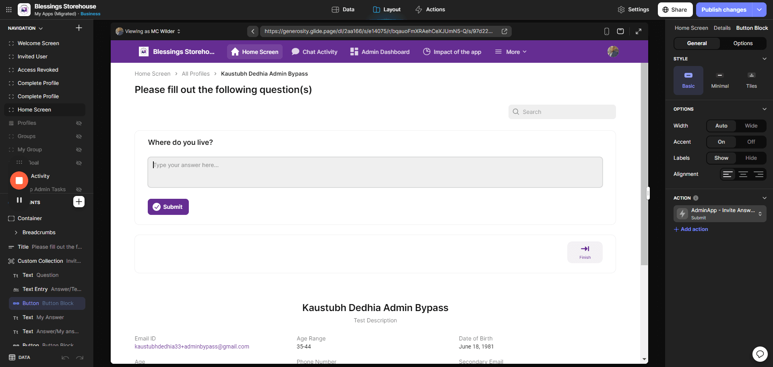This screenshot has height=367, width=773.
Task: Set Width to Wide
Action: [x=751, y=126]
